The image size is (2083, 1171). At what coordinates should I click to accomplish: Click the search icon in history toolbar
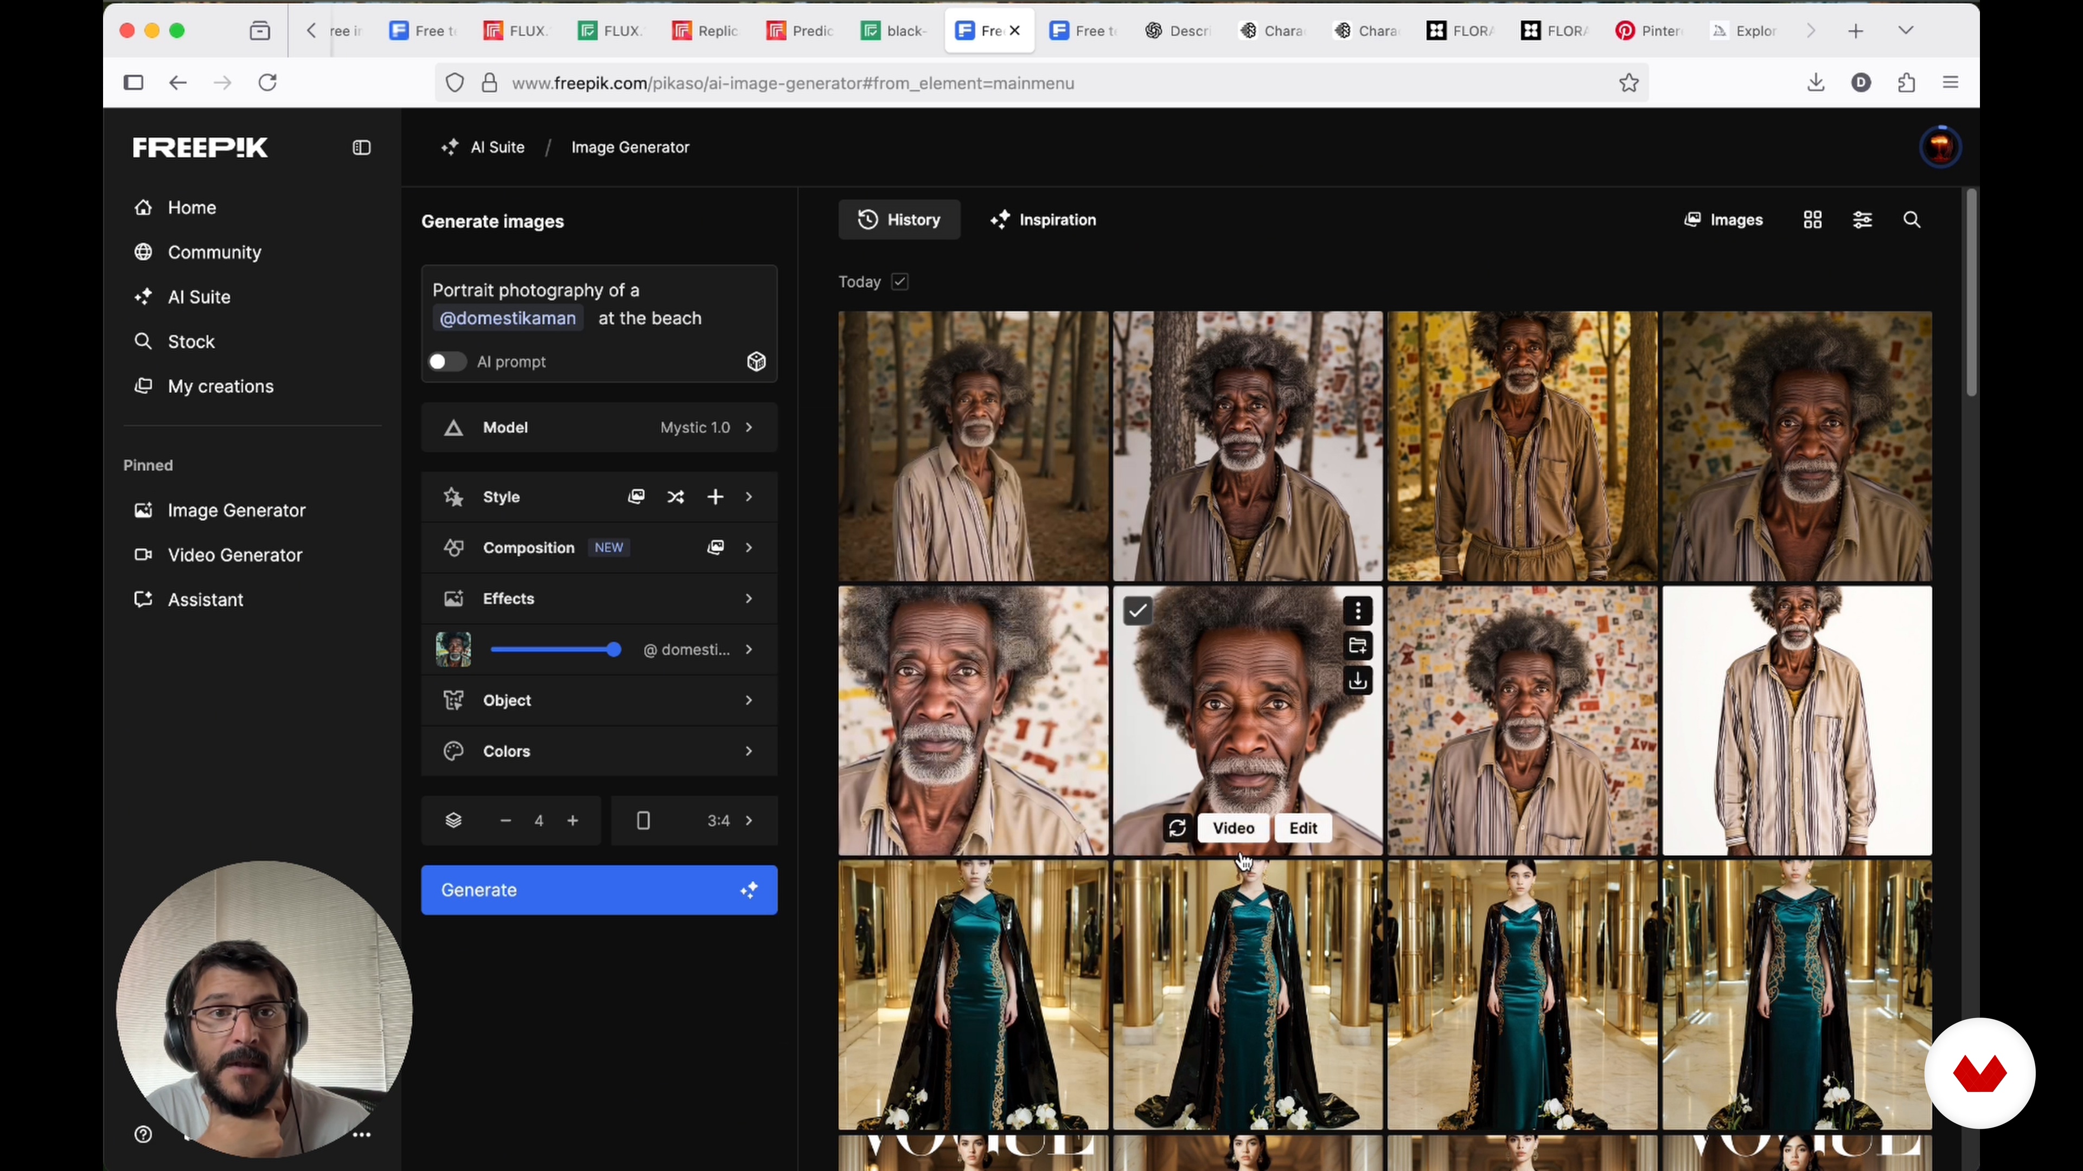[x=1912, y=220]
